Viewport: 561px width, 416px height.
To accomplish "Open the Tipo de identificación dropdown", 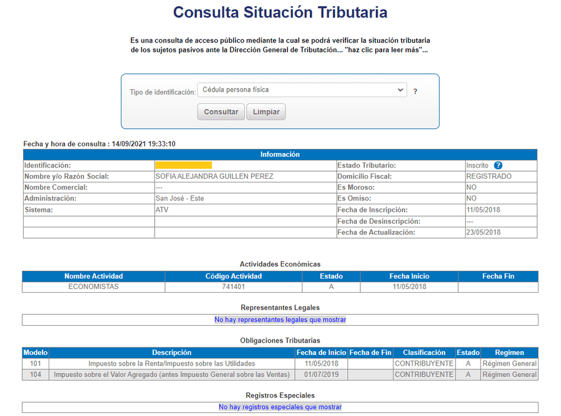I will click(x=302, y=90).
